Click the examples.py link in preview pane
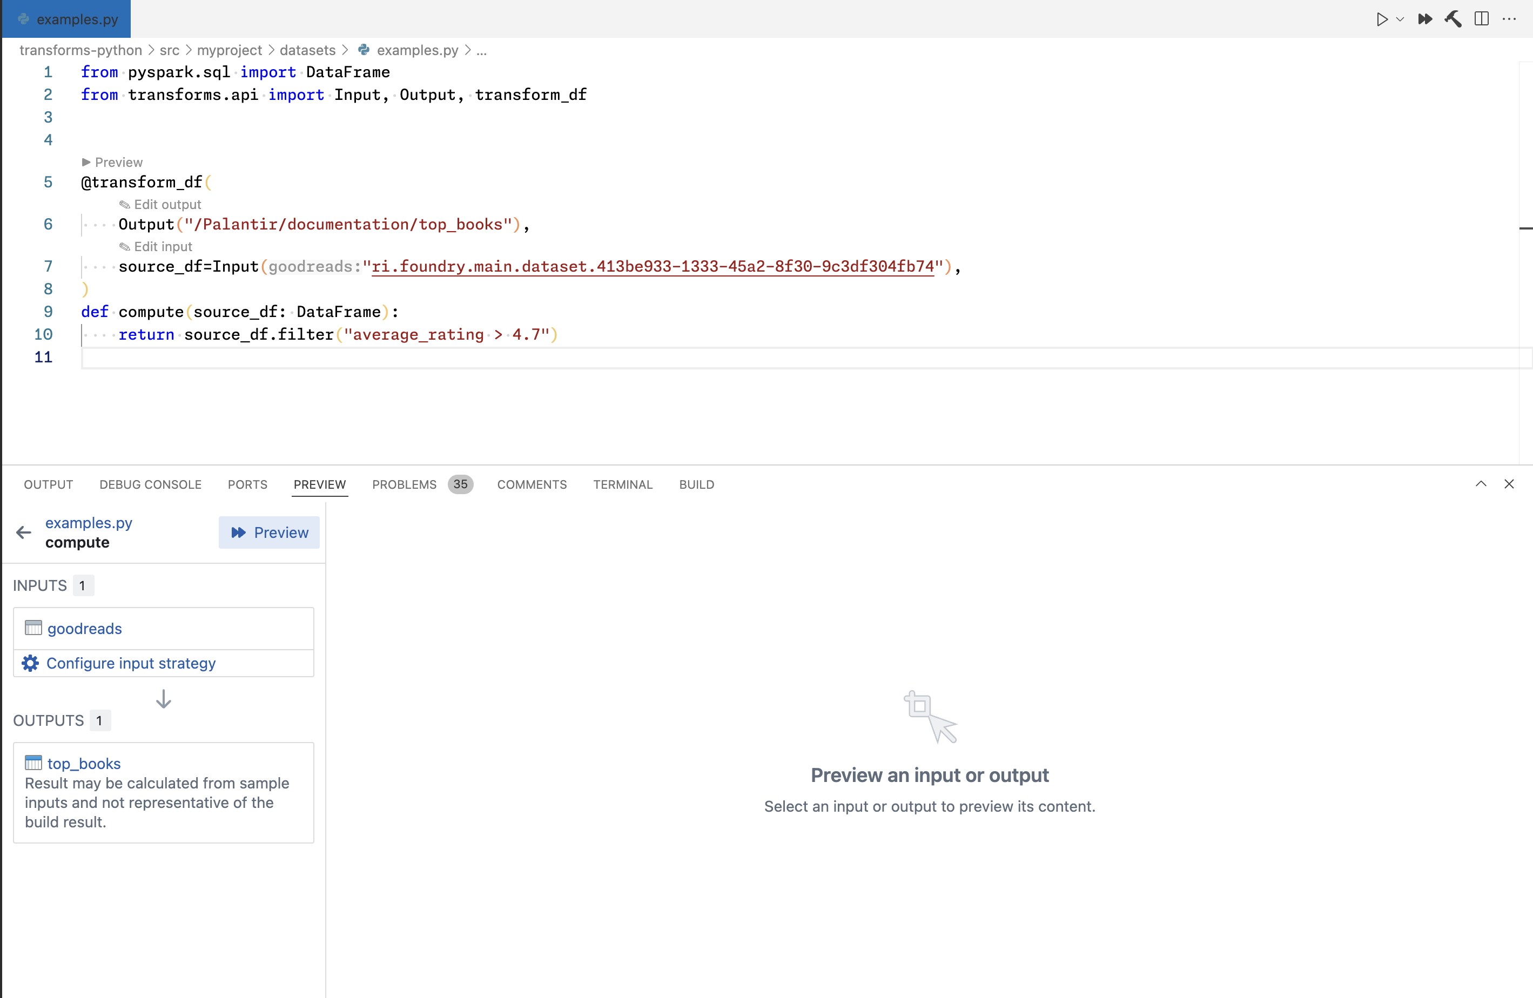This screenshot has width=1533, height=998. [89, 522]
